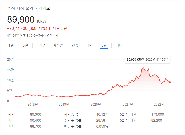This screenshot has height=135, width=185.
Task: Switch chart to 1개월 range
Action: pyautogui.click(x=41, y=45)
